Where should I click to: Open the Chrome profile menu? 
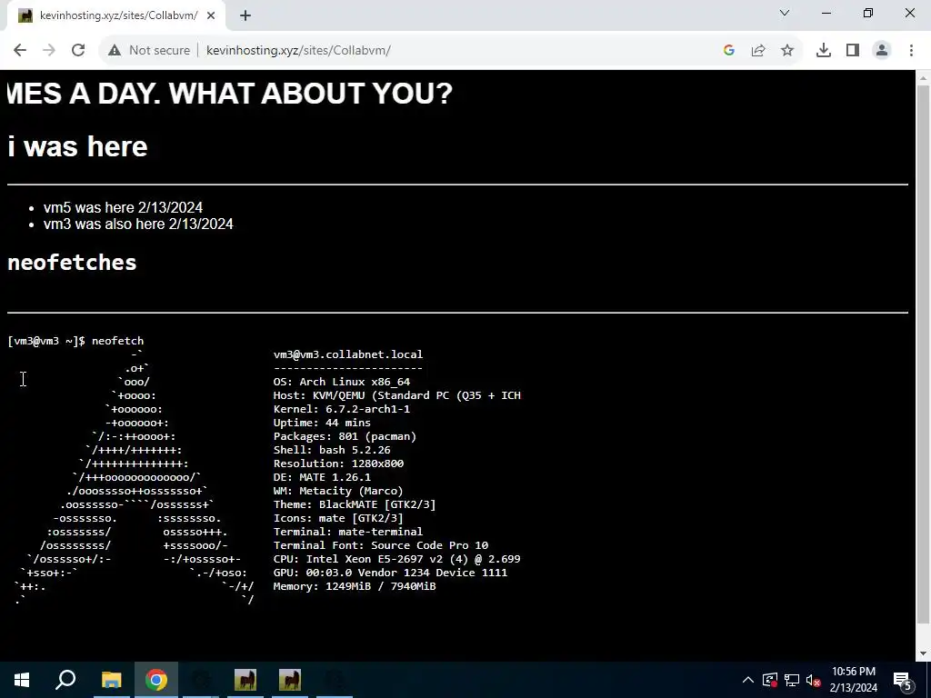[x=882, y=51]
